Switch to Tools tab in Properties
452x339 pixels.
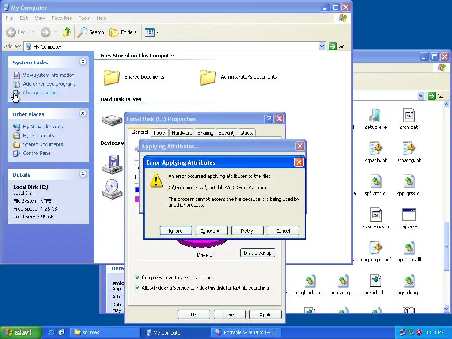click(x=159, y=132)
